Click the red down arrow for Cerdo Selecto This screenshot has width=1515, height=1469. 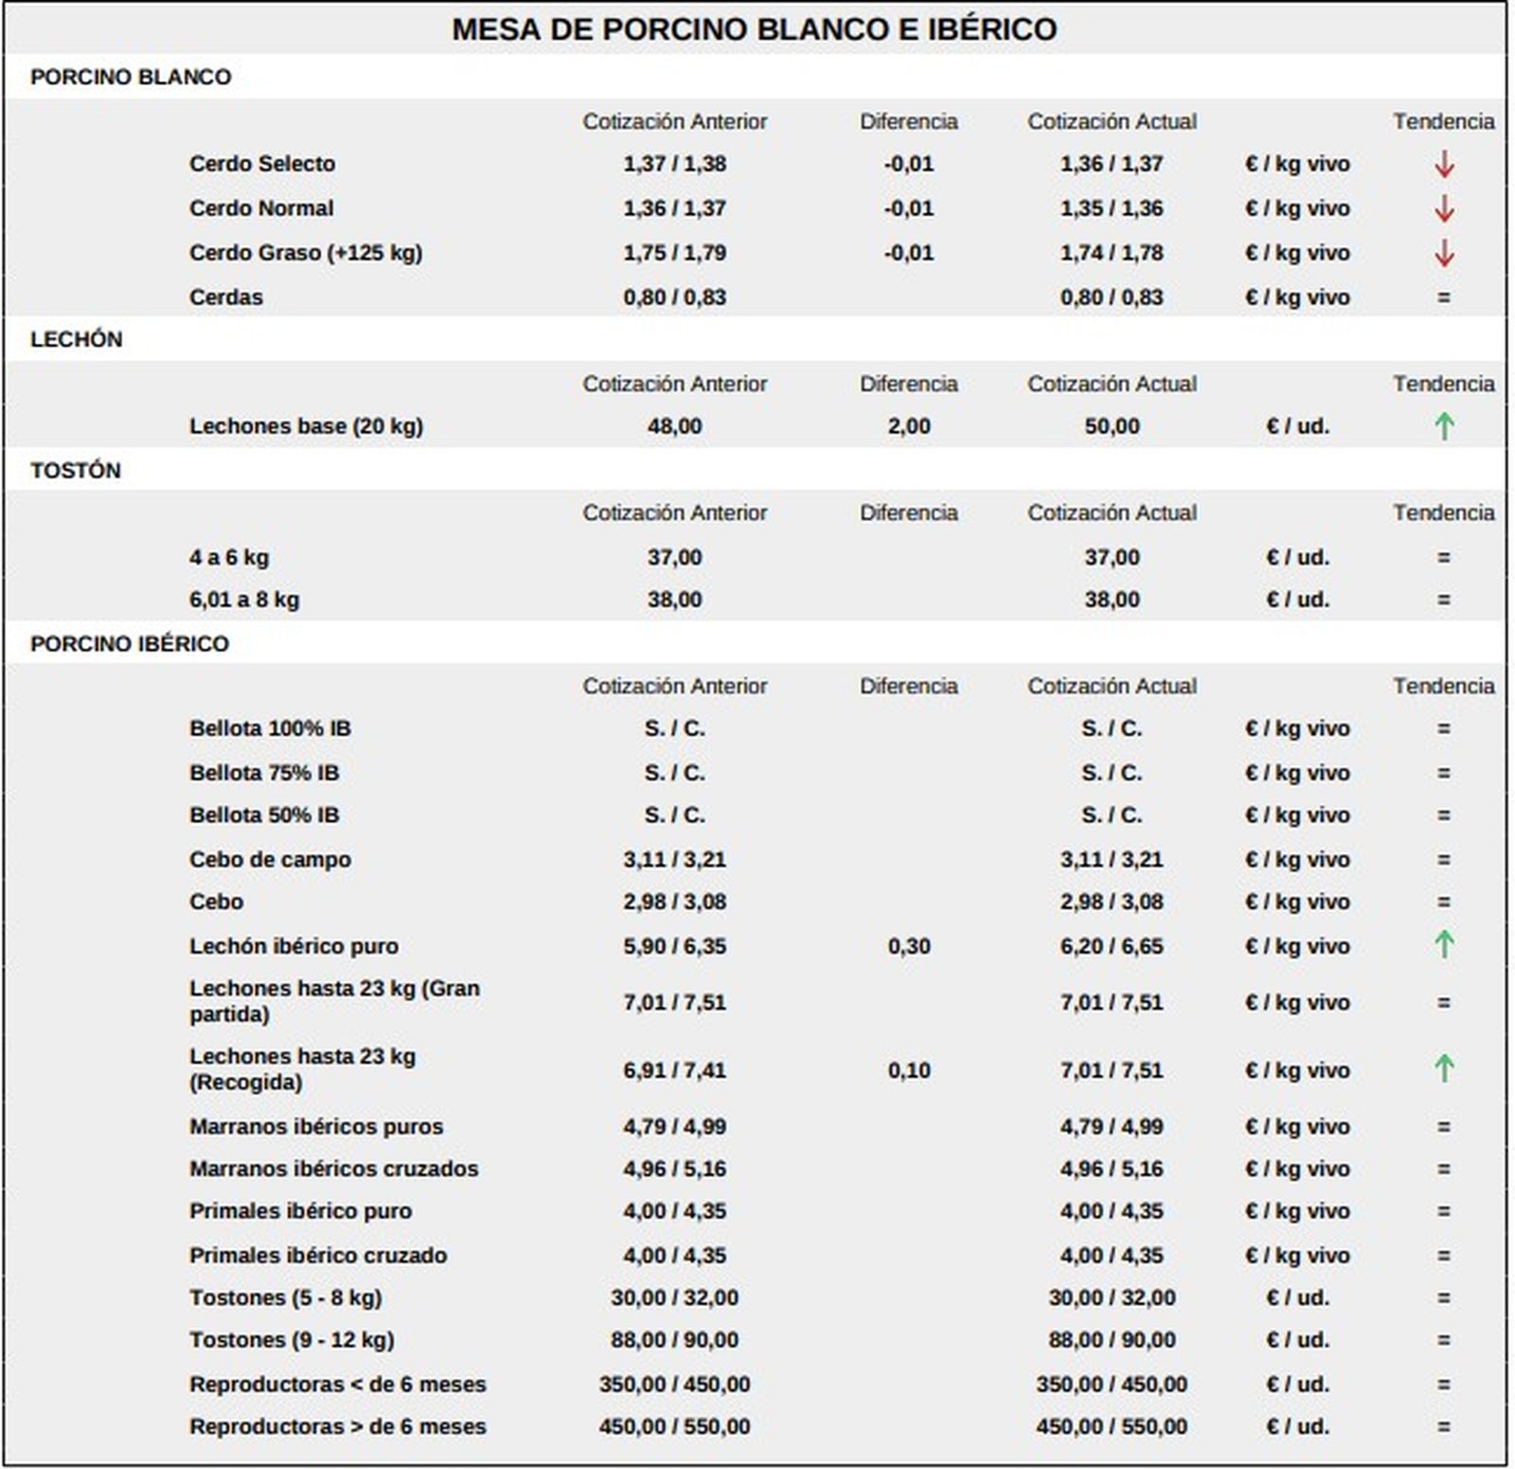1443,164
